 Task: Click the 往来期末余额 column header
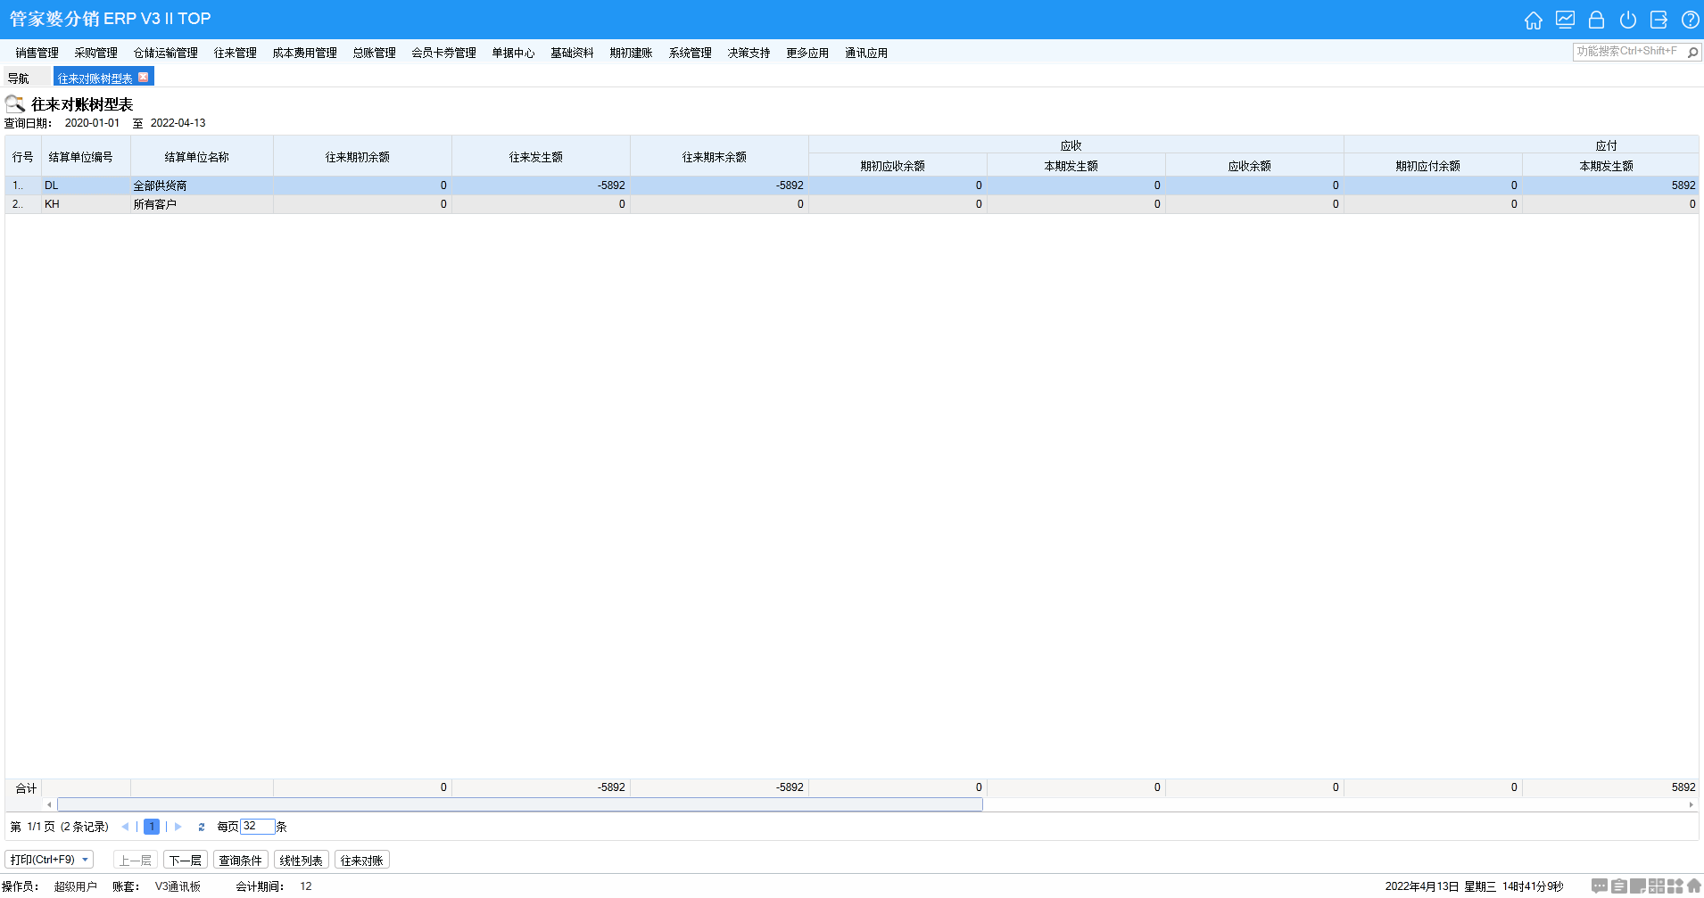[719, 156]
